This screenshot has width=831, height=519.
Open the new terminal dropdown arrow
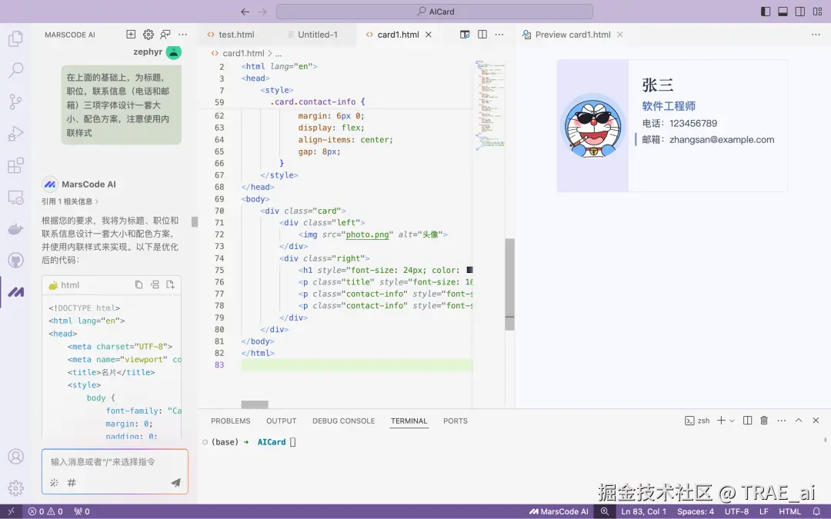click(732, 421)
